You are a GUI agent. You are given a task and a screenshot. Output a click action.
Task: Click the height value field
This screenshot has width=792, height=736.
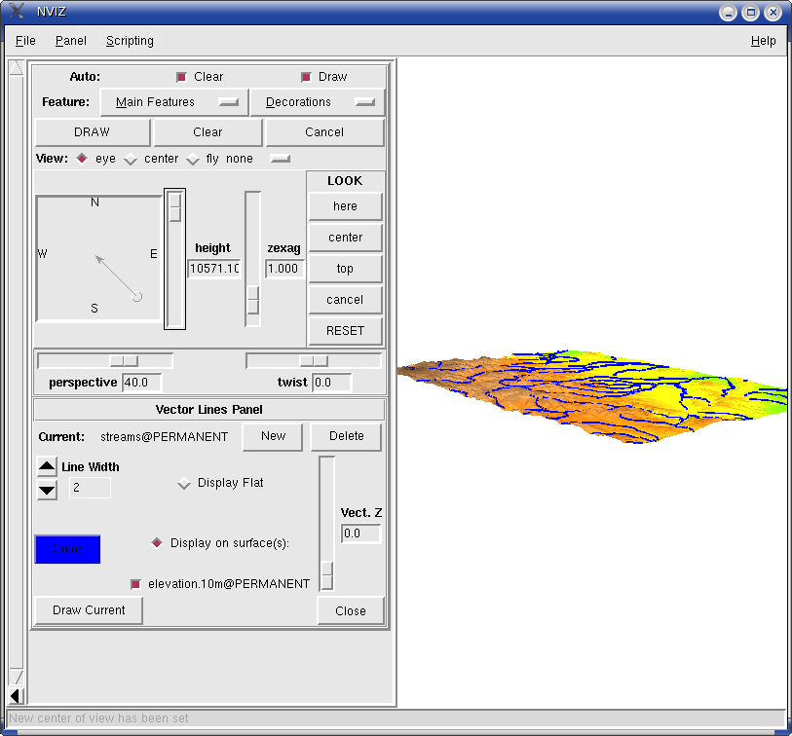pyautogui.click(x=214, y=269)
